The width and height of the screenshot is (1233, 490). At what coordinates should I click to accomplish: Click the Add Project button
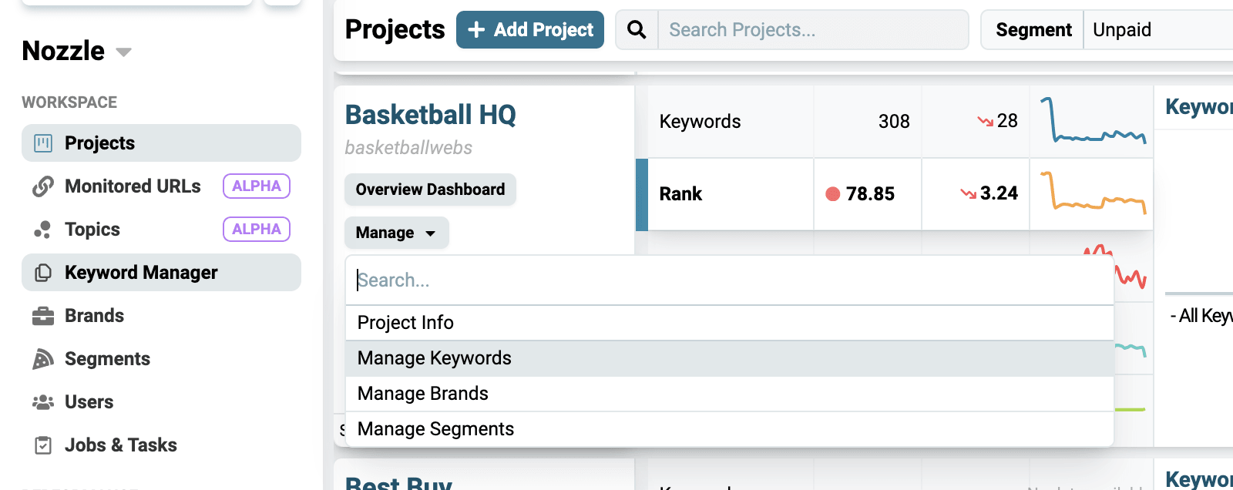coord(530,29)
